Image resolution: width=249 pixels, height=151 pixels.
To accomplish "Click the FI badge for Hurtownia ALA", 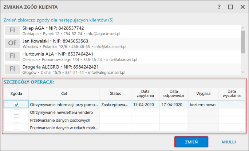I will click(12, 56).
